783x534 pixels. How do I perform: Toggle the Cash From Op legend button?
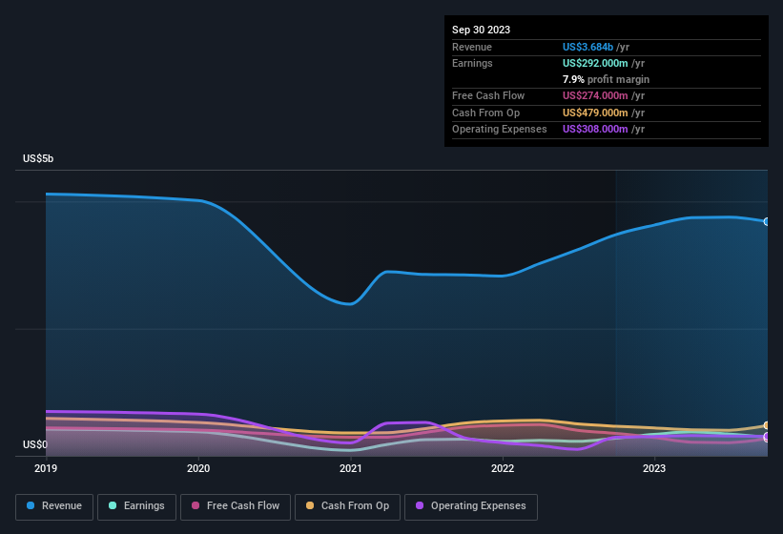[x=347, y=507]
